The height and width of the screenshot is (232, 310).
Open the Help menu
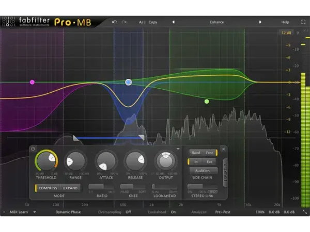[x=285, y=22]
